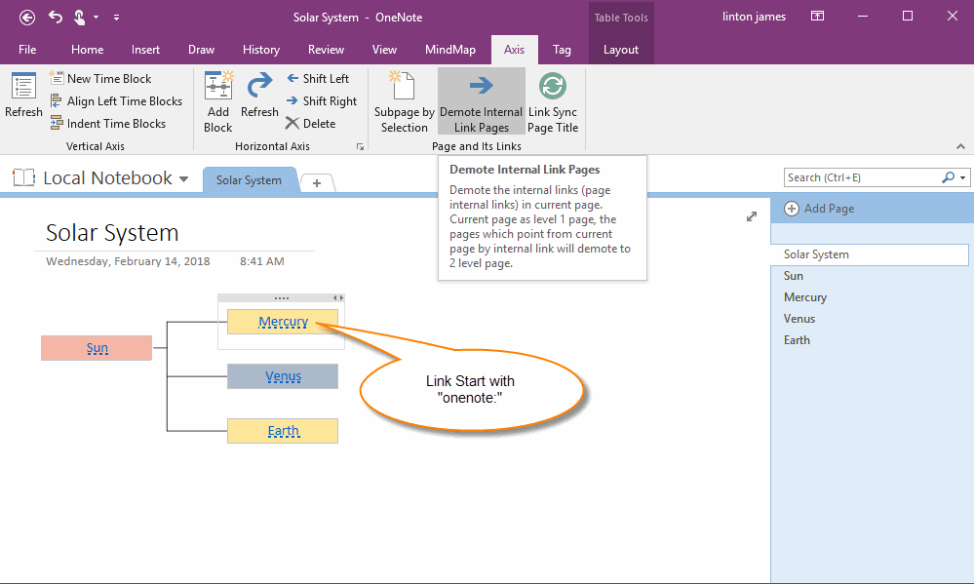Open Customize Quick Access Toolbar menu

click(116, 18)
